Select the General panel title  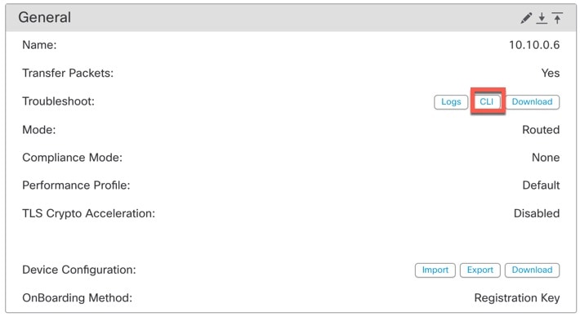tap(44, 17)
